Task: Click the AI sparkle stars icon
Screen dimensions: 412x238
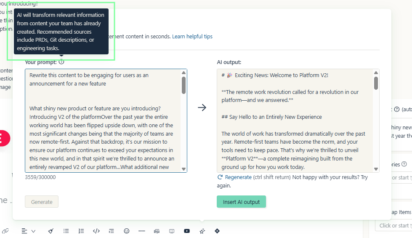Action: coord(202,231)
